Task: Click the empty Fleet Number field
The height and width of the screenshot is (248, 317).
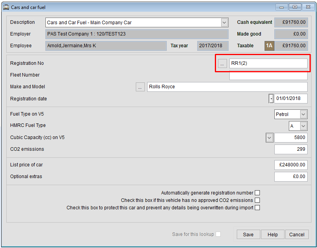Action: point(268,76)
